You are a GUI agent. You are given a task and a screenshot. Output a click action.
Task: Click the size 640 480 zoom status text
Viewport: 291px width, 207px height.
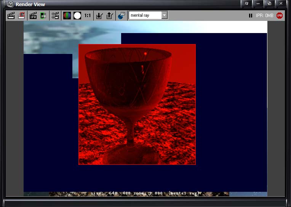(145, 193)
